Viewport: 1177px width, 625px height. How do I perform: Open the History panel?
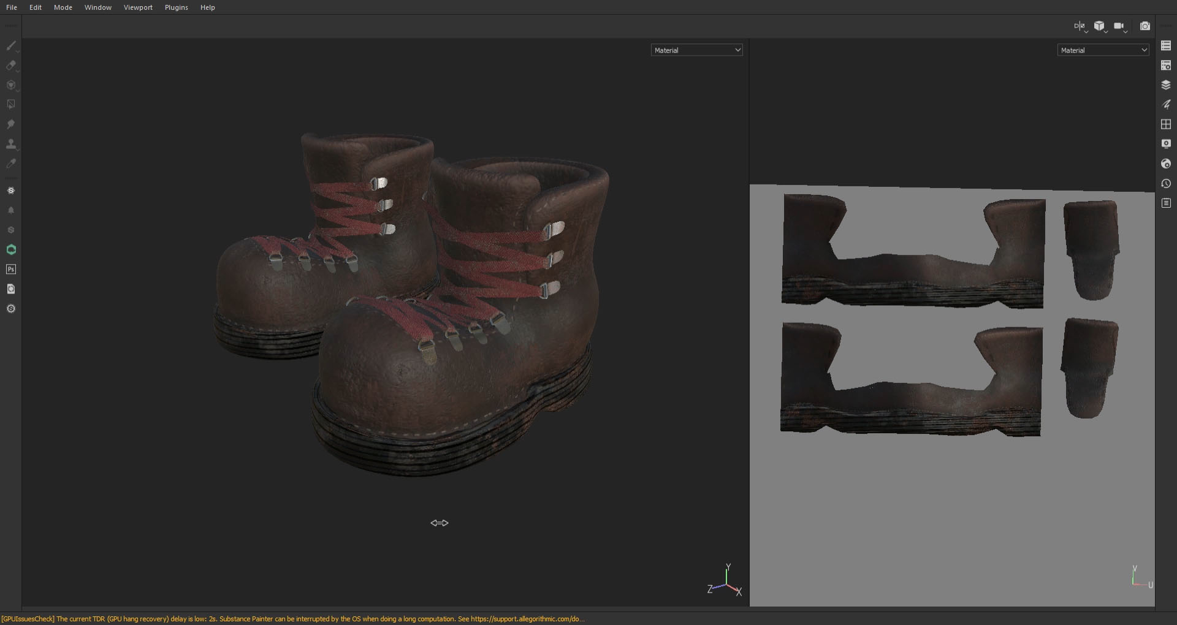click(x=1166, y=184)
